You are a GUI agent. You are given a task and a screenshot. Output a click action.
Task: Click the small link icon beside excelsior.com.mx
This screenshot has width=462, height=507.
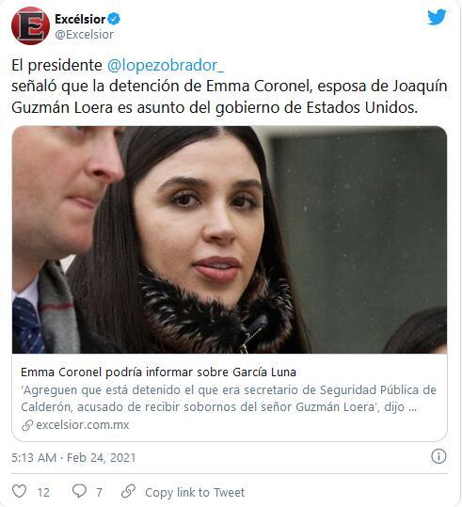[27, 425]
